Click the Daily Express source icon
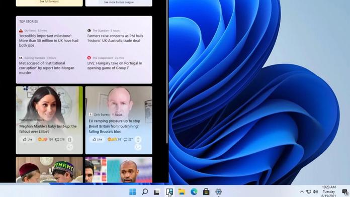This screenshot has width=350, height=197. [x=91, y=115]
